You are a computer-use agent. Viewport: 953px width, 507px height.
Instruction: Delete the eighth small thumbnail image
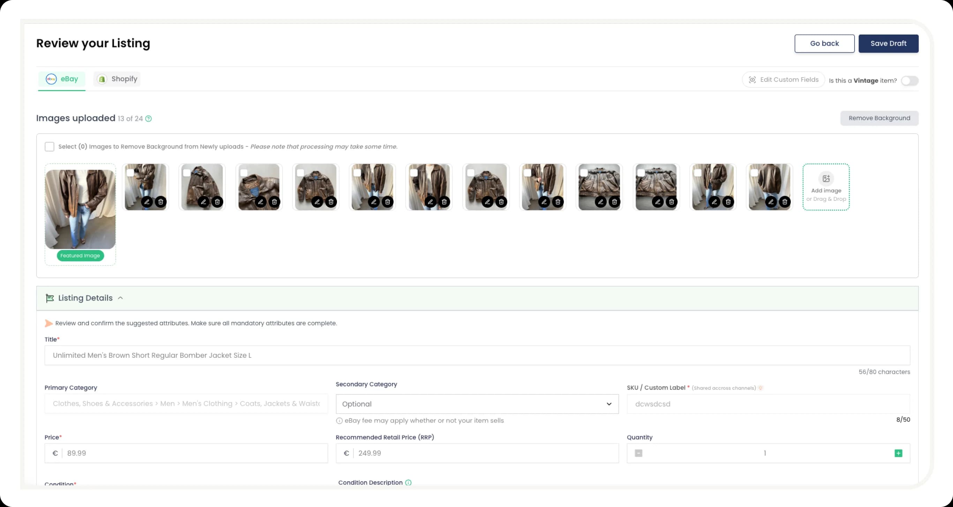point(557,202)
